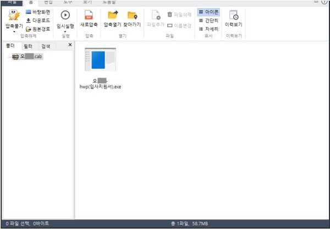Image resolution: width=330 pixels, height=230 pixels.
Task: Click the 파일삭제 trash button
Action: pos(179,15)
